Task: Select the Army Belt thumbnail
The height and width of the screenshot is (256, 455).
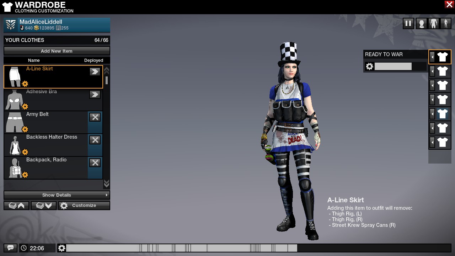Action: click(15, 122)
